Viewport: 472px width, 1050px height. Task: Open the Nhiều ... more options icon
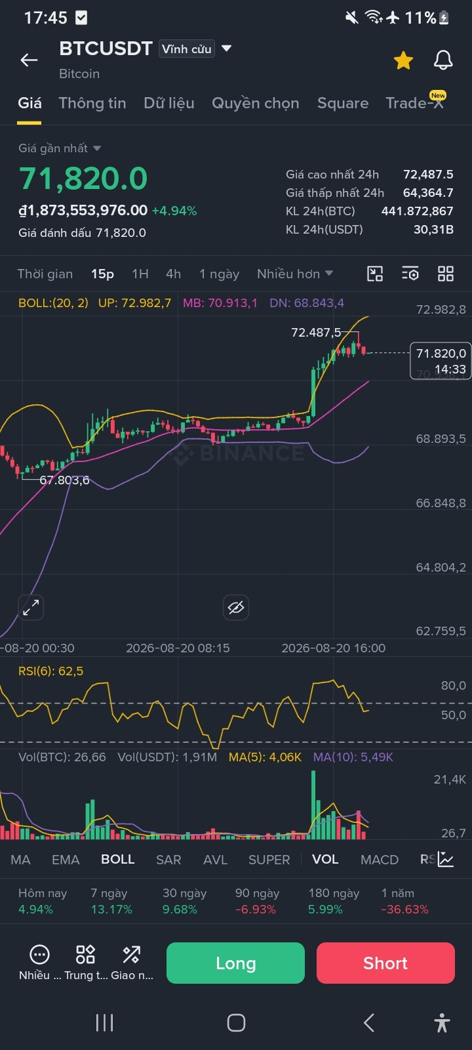(39, 962)
